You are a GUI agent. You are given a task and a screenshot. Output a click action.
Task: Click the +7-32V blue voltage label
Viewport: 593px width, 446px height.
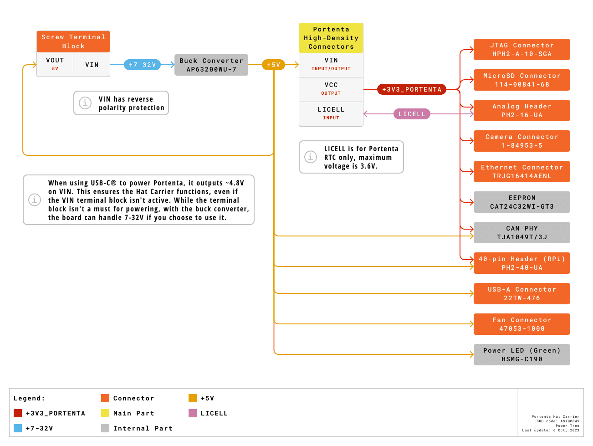142,65
